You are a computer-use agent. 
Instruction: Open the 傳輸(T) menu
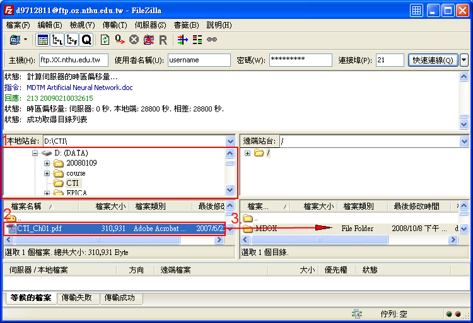tap(114, 25)
